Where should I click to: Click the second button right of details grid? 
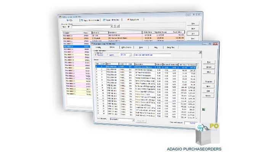coord(209,67)
